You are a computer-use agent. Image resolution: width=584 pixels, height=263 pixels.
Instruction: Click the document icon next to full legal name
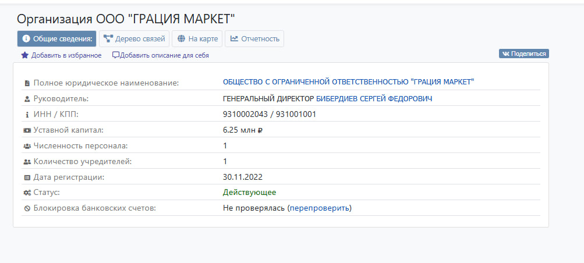coord(27,83)
